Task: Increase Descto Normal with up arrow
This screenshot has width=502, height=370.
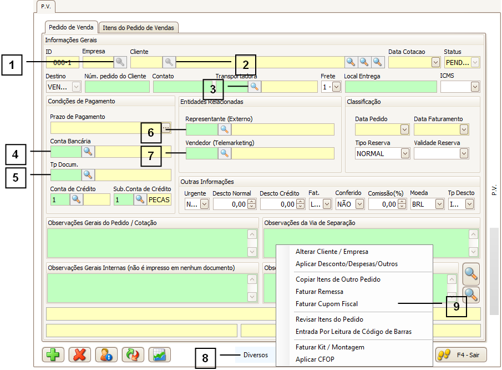Action: pyautogui.click(x=251, y=202)
